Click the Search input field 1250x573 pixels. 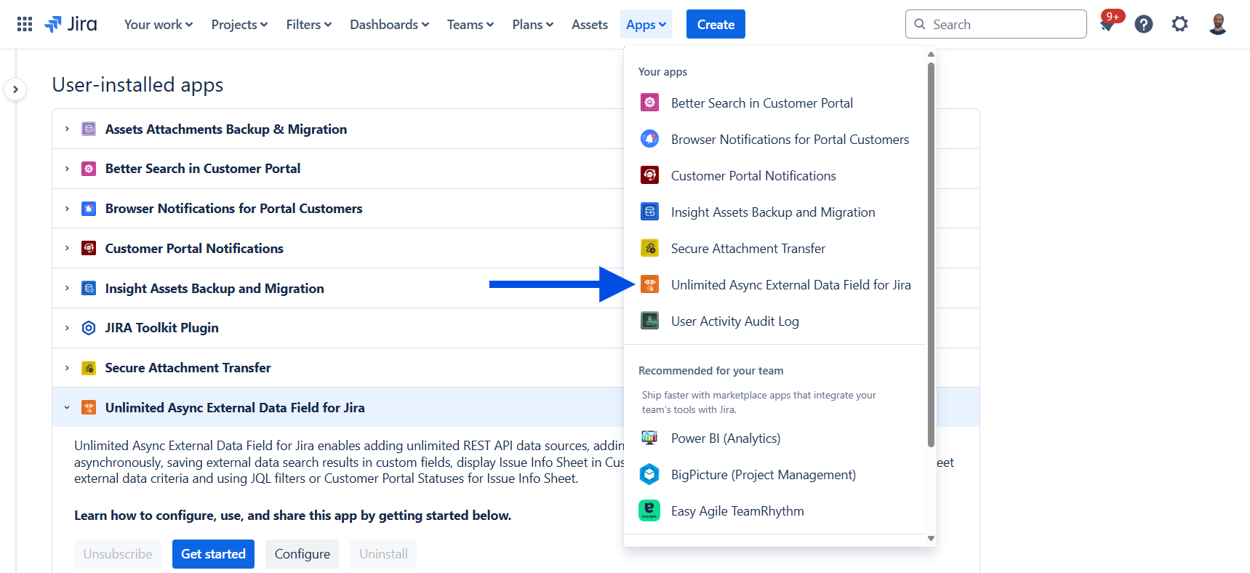[996, 24]
